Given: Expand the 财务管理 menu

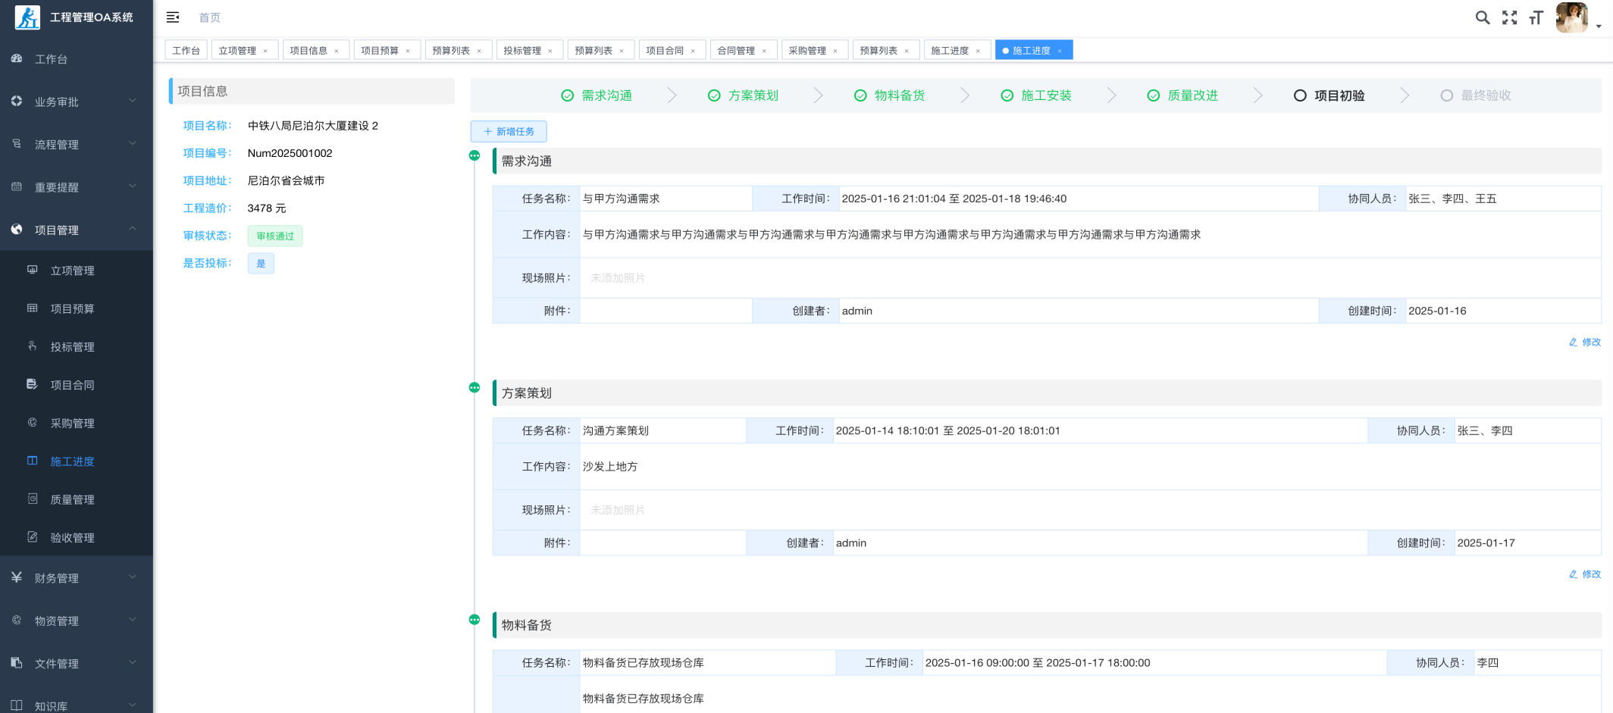Looking at the screenshot, I should point(76,578).
